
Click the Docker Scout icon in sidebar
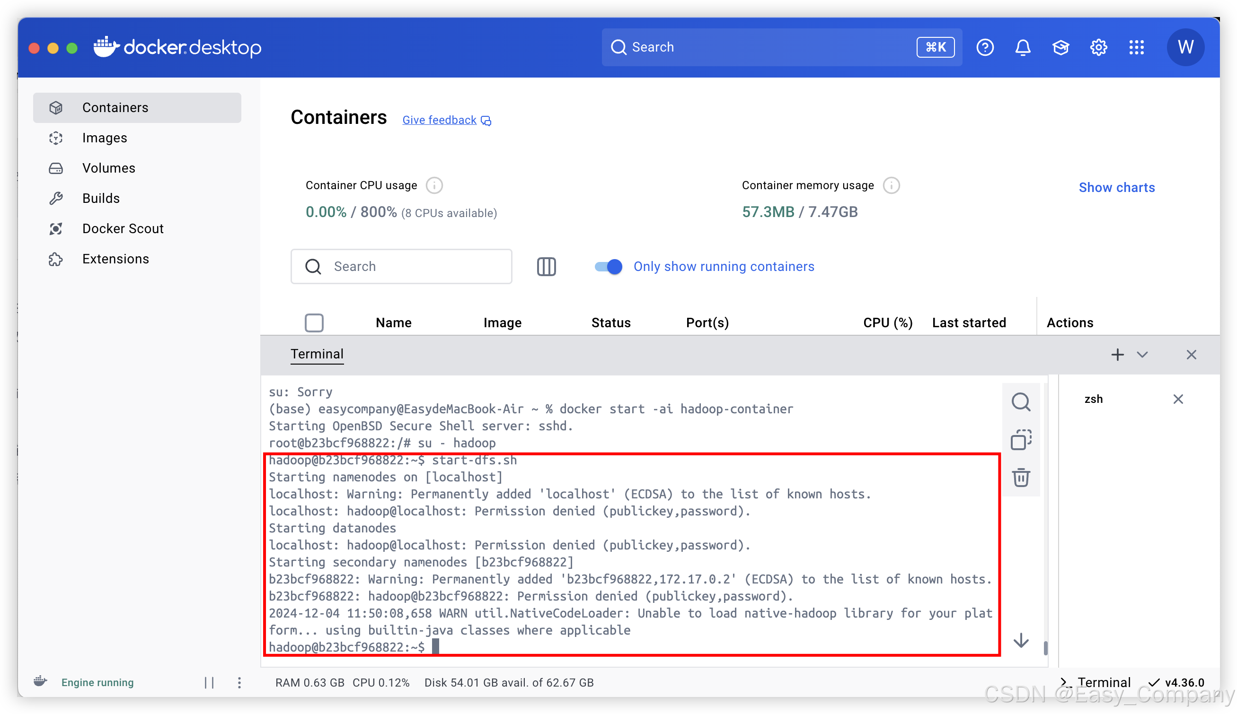pos(56,228)
